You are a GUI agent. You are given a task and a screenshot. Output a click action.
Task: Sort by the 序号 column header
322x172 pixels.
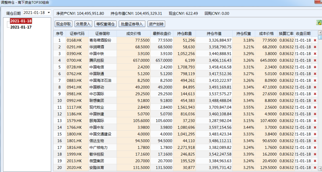(x=60, y=34)
